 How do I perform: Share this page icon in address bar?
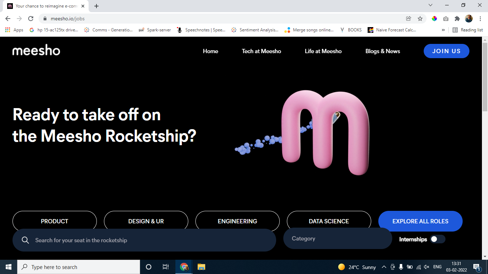click(409, 19)
